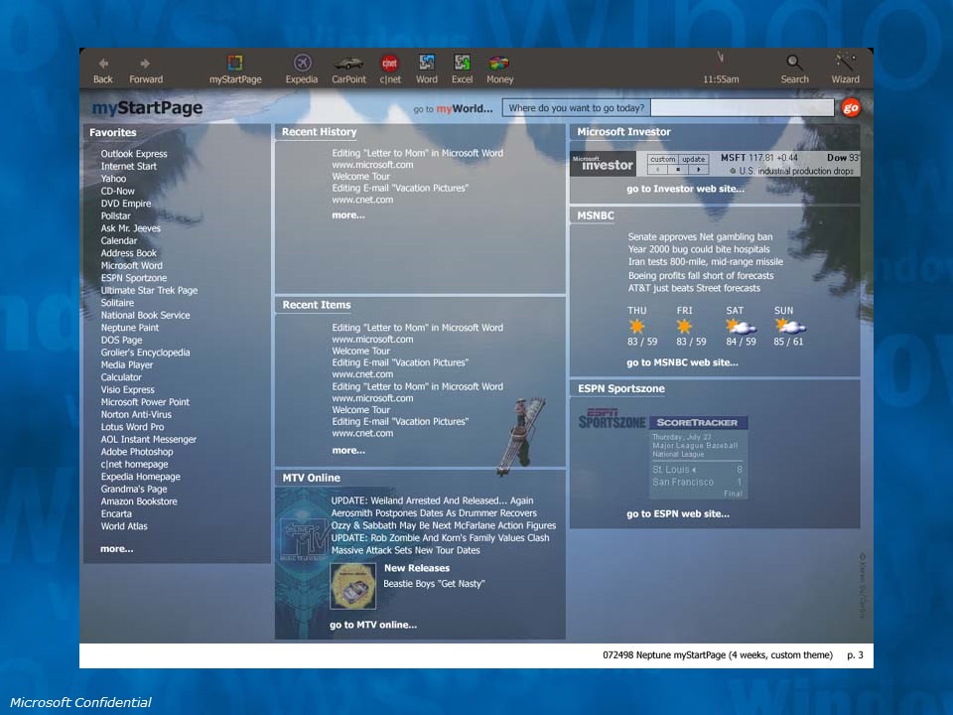The height and width of the screenshot is (715, 953).
Task: Play the Investor stock ticker
Action: 700,170
